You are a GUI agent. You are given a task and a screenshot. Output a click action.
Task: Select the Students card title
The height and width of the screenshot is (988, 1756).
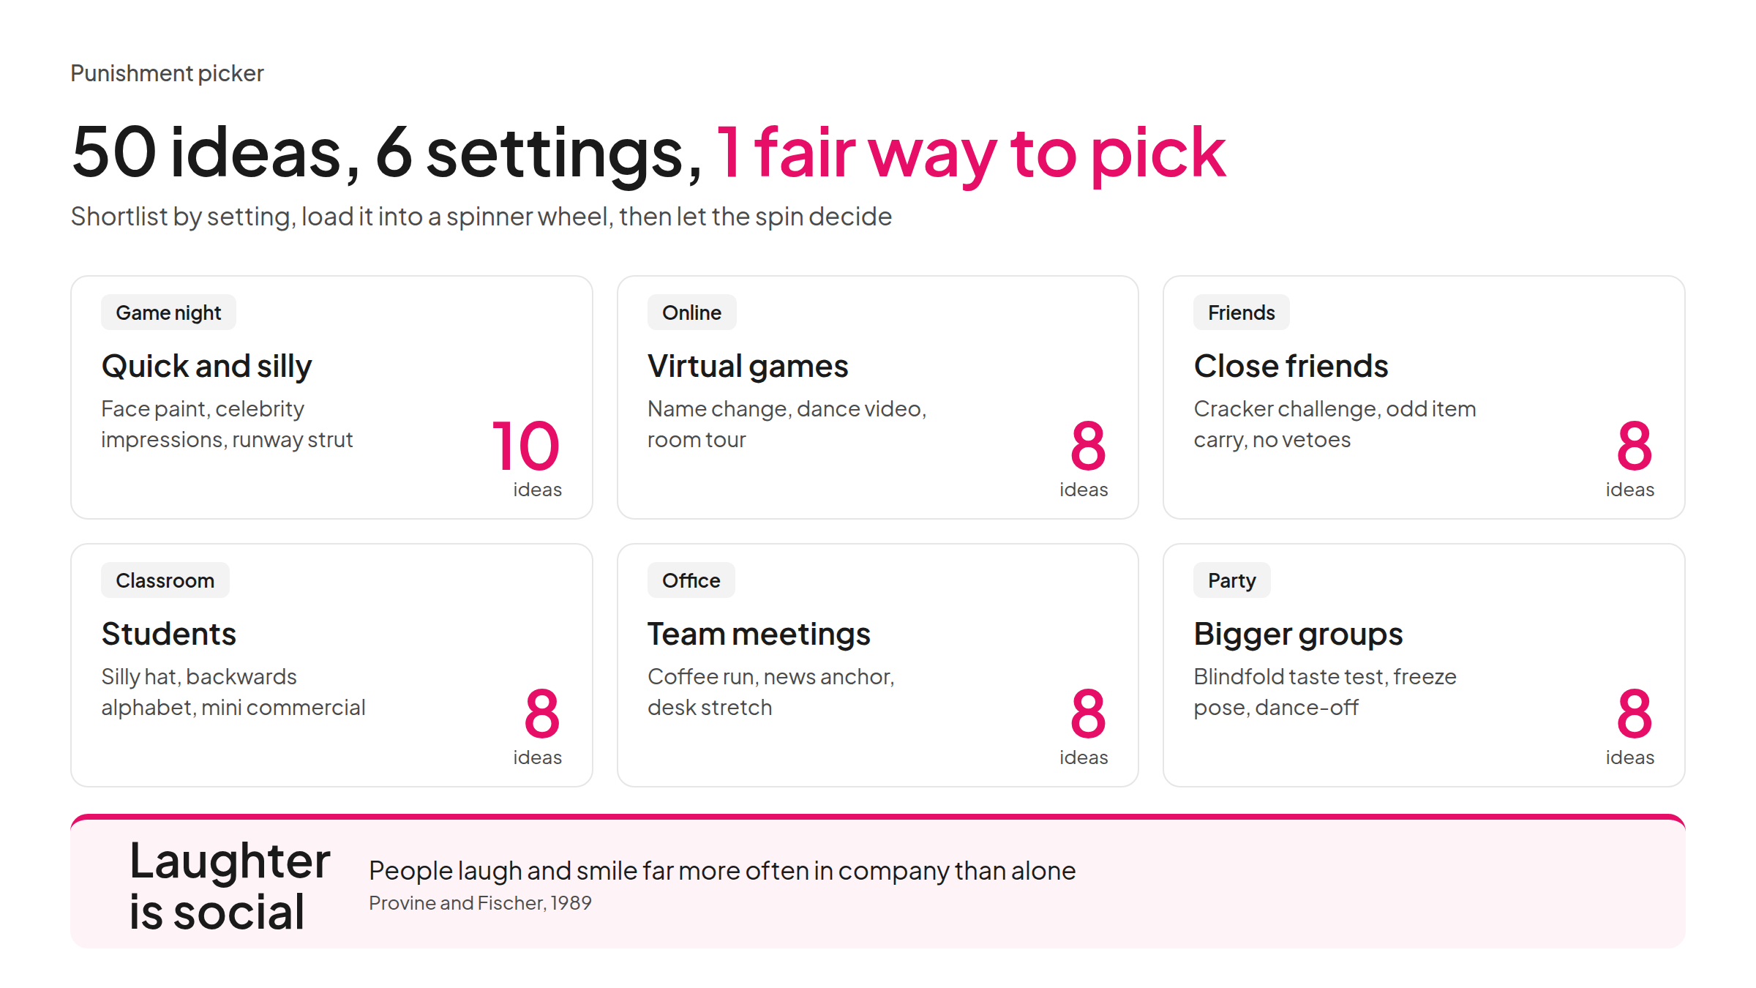pos(168,634)
